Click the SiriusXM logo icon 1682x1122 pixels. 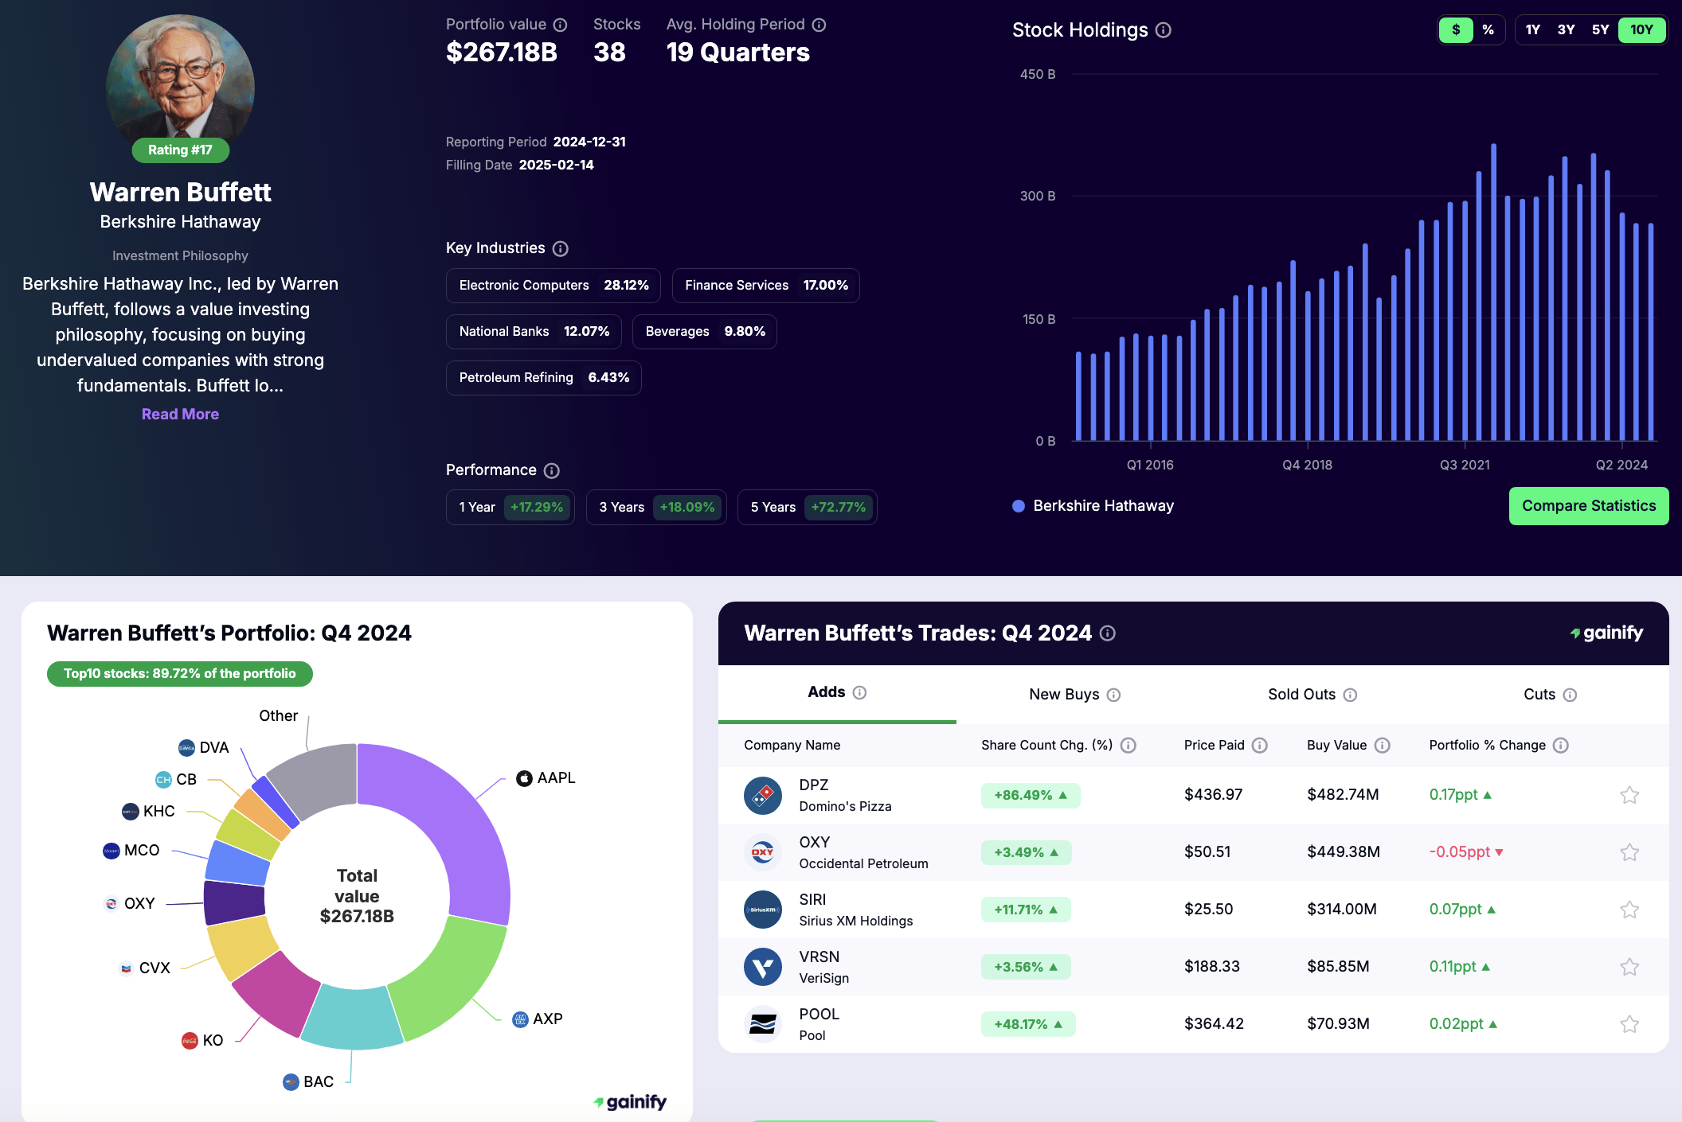[x=763, y=910]
